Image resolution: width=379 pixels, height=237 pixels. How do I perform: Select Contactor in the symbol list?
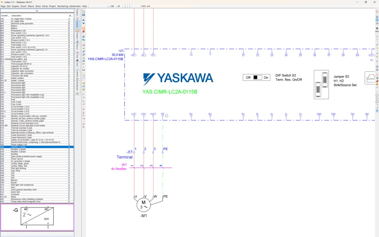[37, 194]
